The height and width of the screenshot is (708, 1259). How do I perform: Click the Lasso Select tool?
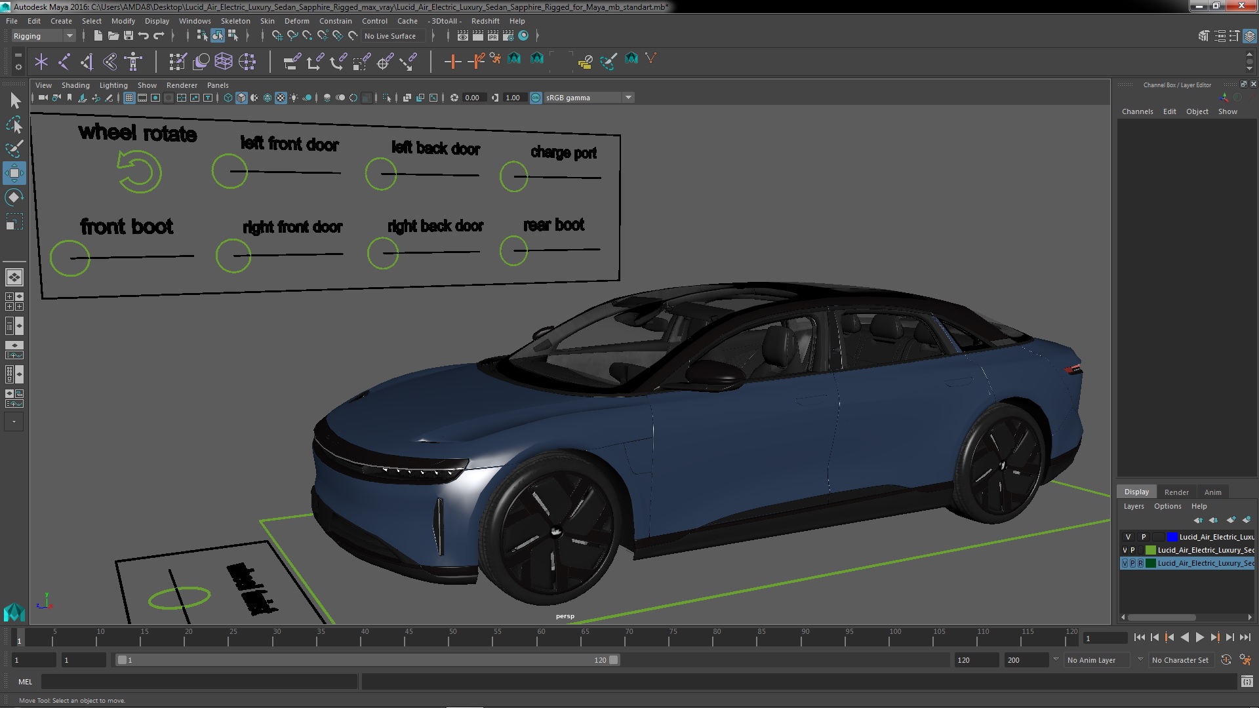click(x=14, y=125)
